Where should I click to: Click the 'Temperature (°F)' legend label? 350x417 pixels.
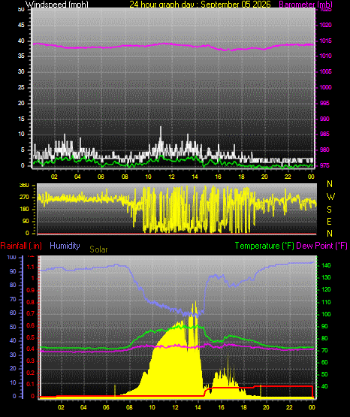coord(264,246)
